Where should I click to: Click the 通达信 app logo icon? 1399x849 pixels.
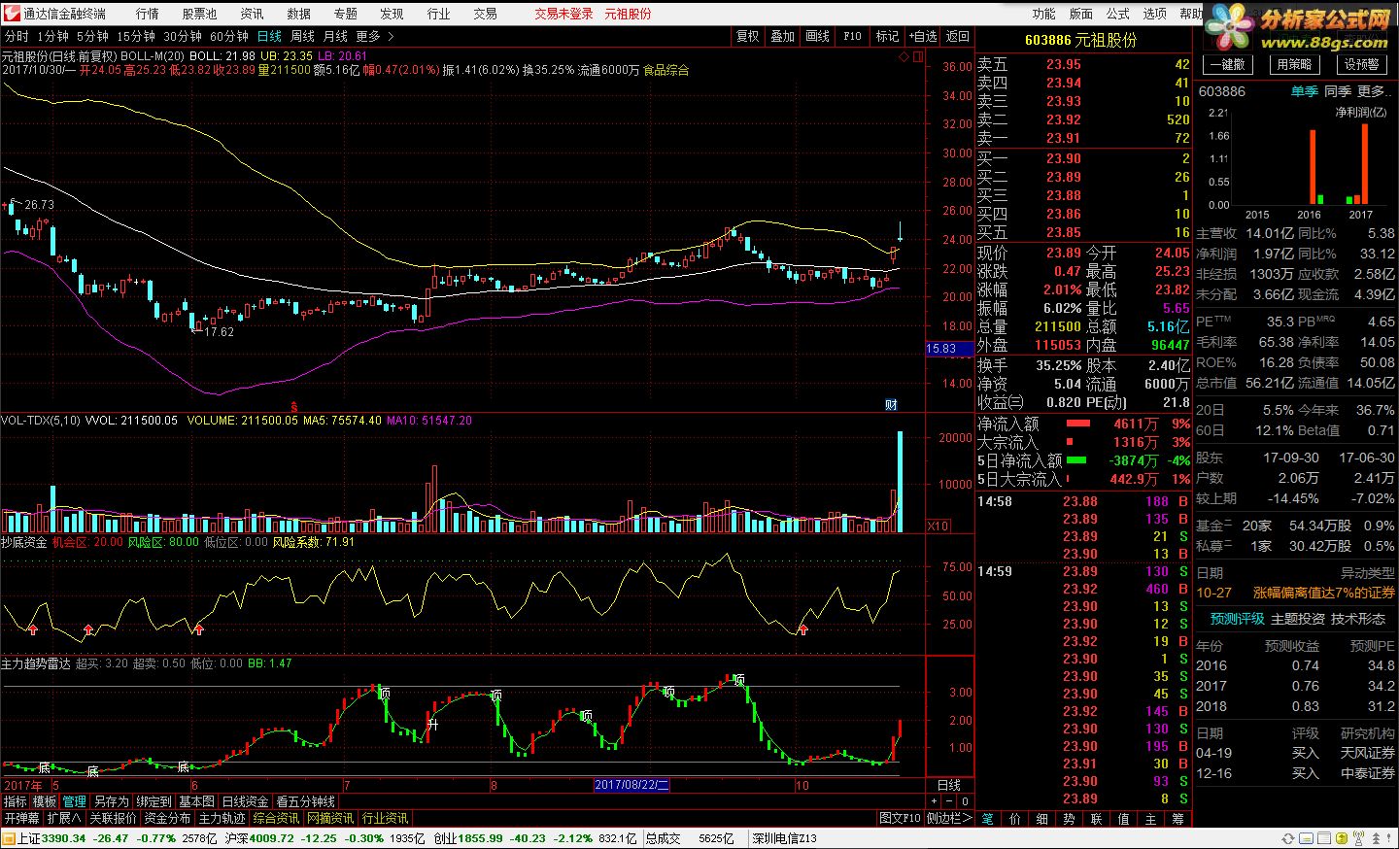(11, 13)
